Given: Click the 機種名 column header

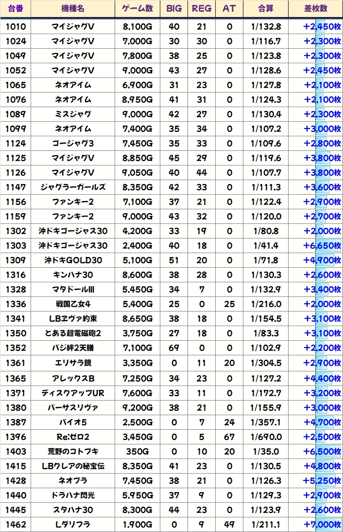Looking at the screenshot, I should 72,9.
